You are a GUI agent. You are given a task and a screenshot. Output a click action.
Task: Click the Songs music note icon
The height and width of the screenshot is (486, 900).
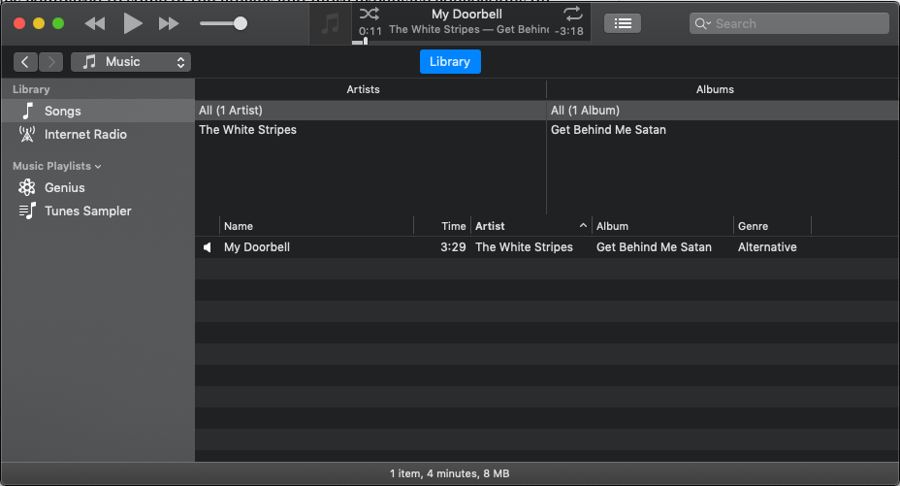click(27, 111)
